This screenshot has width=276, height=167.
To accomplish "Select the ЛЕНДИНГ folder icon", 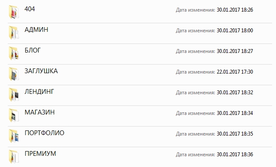I will point(14,95).
